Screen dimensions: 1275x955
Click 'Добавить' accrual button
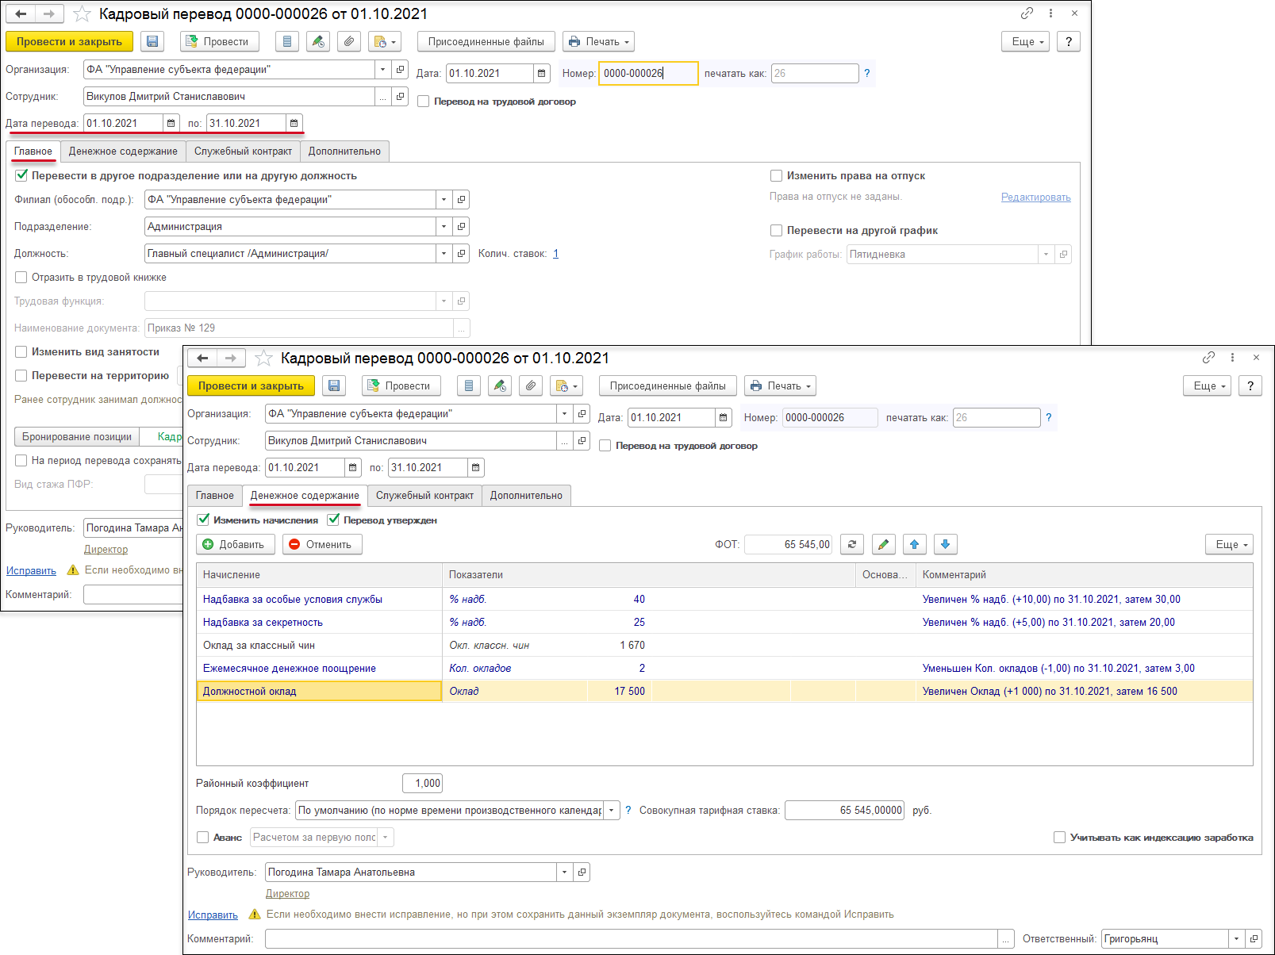coord(236,544)
